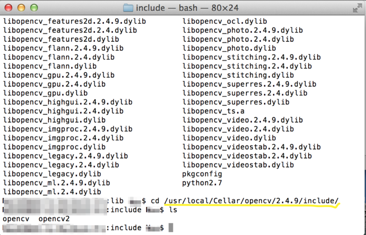Select the pkgconfig entry
The width and height of the screenshot is (366, 235).
pos(202,174)
